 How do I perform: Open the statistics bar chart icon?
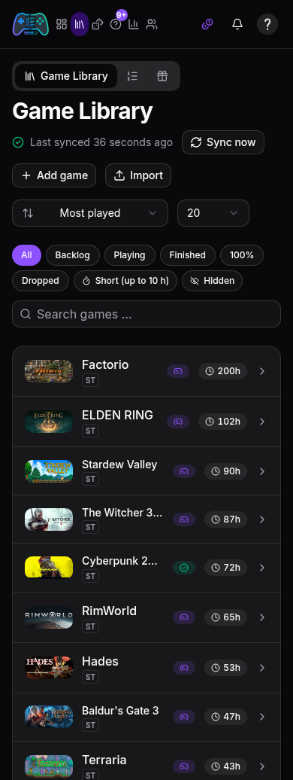click(134, 24)
